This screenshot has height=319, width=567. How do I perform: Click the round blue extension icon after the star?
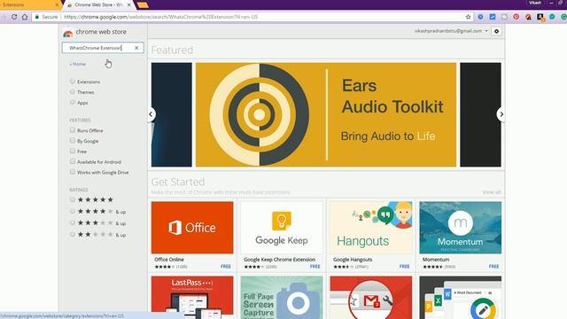[x=480, y=17]
